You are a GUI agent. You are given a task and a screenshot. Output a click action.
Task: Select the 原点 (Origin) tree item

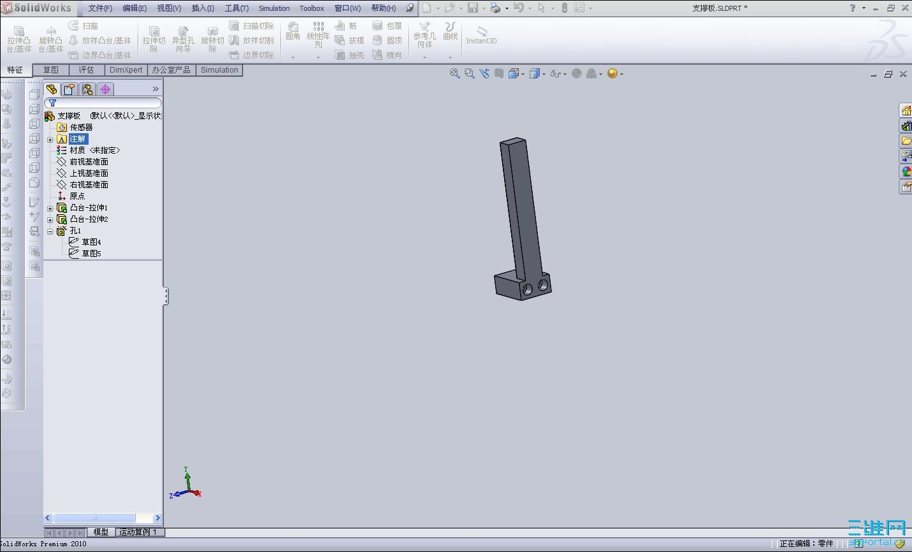pyautogui.click(x=77, y=196)
